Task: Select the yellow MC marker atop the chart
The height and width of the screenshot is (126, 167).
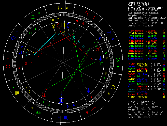Action: tap(64, 25)
